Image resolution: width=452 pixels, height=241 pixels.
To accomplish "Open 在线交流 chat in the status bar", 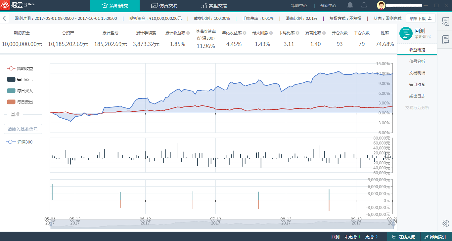I will click(403, 237).
